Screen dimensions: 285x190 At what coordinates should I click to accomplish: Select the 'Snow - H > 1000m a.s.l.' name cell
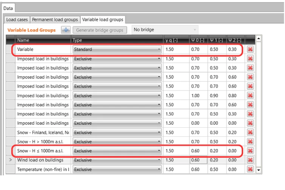(x=43, y=142)
